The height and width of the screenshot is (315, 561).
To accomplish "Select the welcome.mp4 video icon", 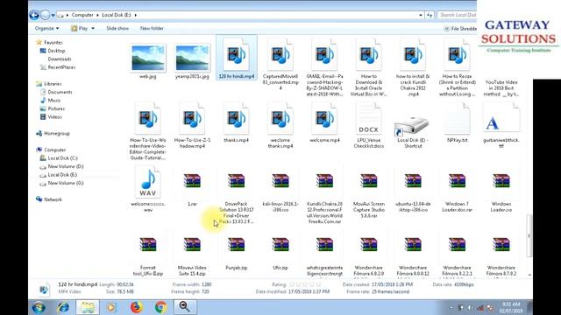I will click(x=324, y=119).
